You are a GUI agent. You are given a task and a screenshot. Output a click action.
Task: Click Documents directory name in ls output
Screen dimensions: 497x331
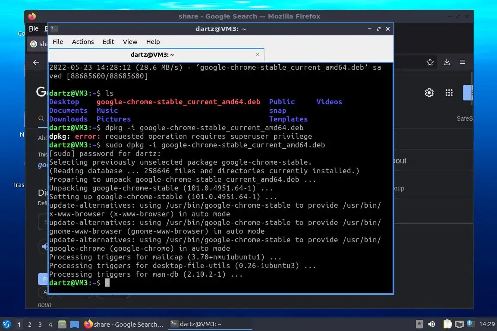click(68, 110)
